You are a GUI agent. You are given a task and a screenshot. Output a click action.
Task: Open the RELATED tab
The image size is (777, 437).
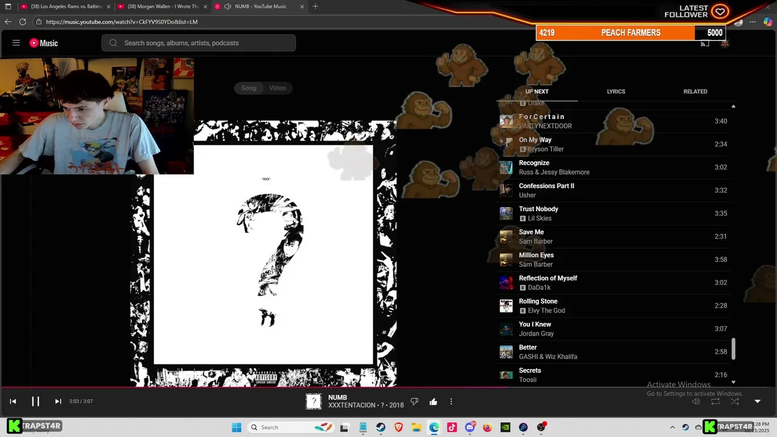[695, 92]
